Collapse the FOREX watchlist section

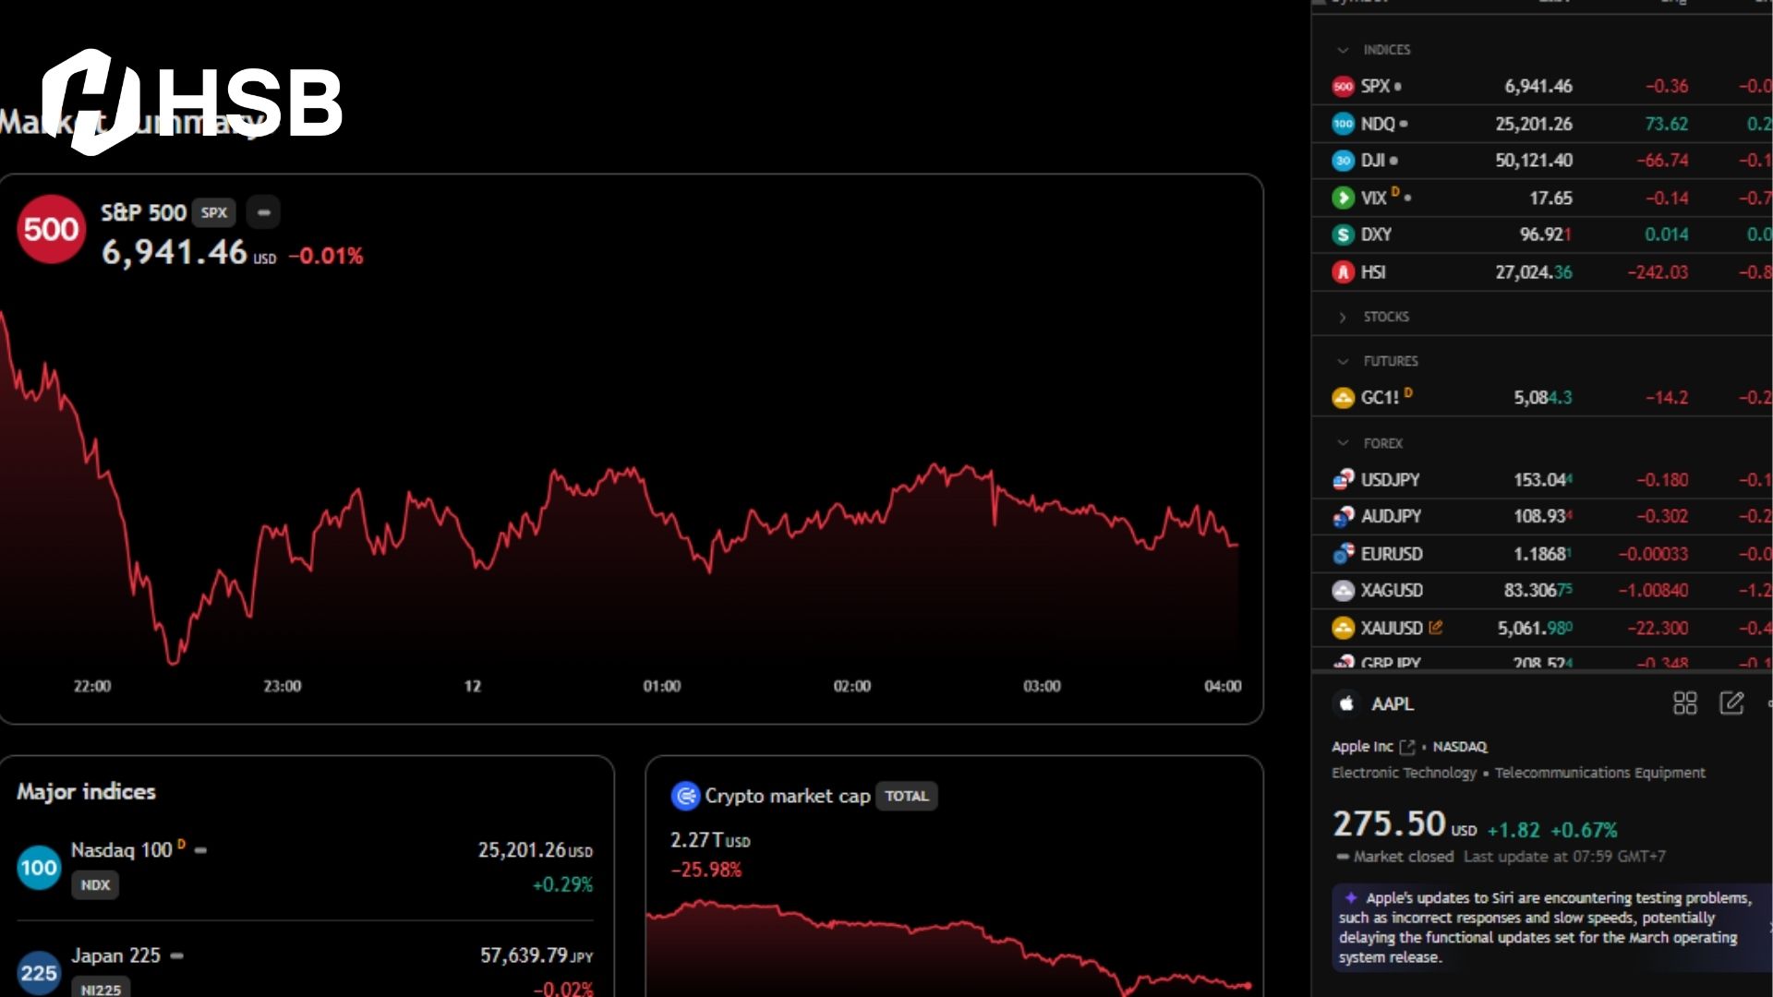click(x=1343, y=443)
